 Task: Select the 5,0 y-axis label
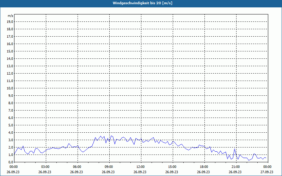click(x=11, y=125)
